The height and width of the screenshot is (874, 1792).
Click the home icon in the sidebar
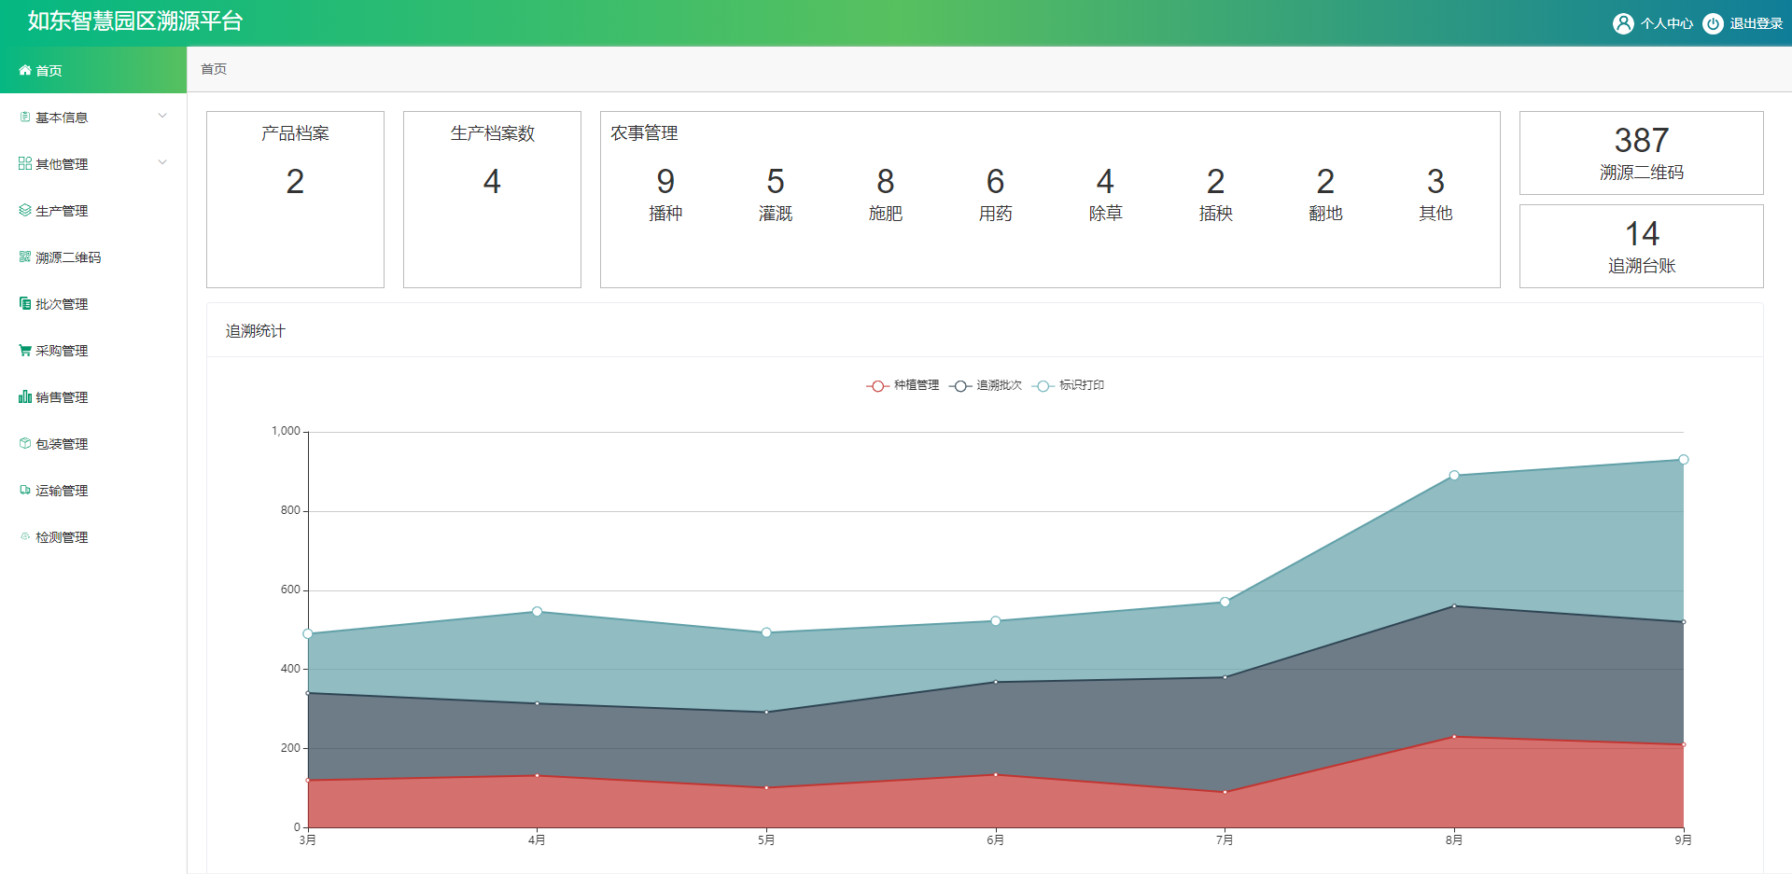(x=25, y=70)
